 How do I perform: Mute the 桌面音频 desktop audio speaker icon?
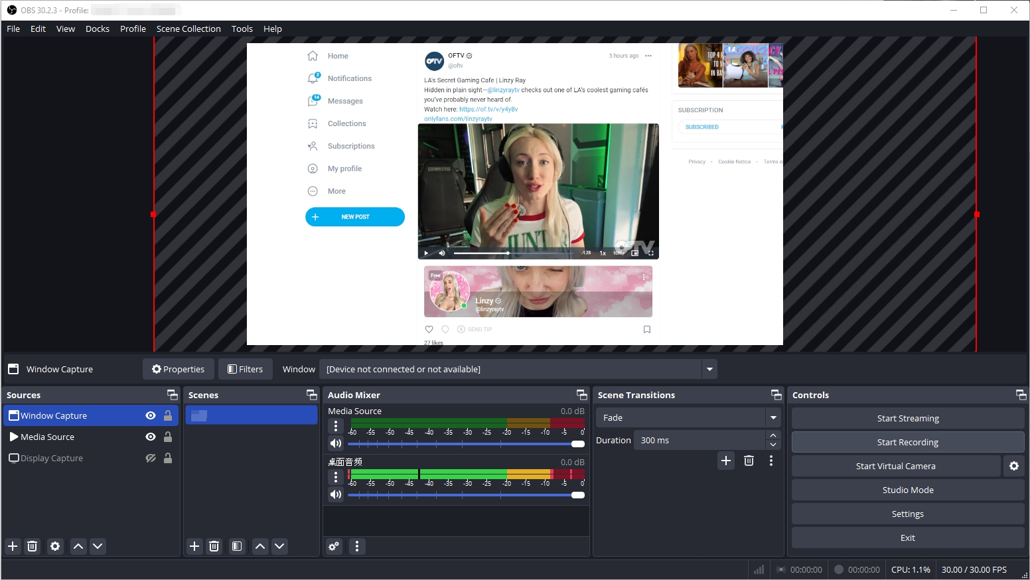coord(336,494)
